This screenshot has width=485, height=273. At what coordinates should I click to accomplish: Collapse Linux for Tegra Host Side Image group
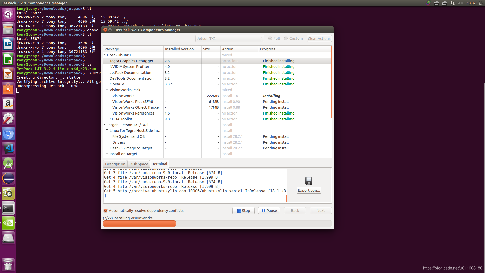pyautogui.click(x=107, y=130)
